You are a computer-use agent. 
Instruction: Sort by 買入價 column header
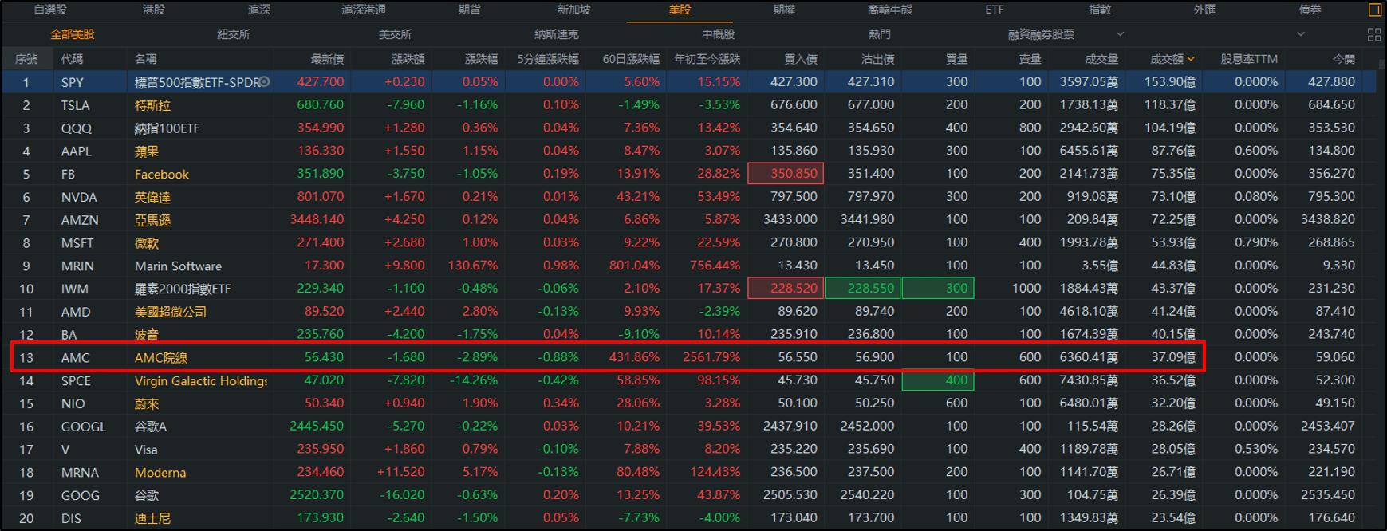point(800,59)
